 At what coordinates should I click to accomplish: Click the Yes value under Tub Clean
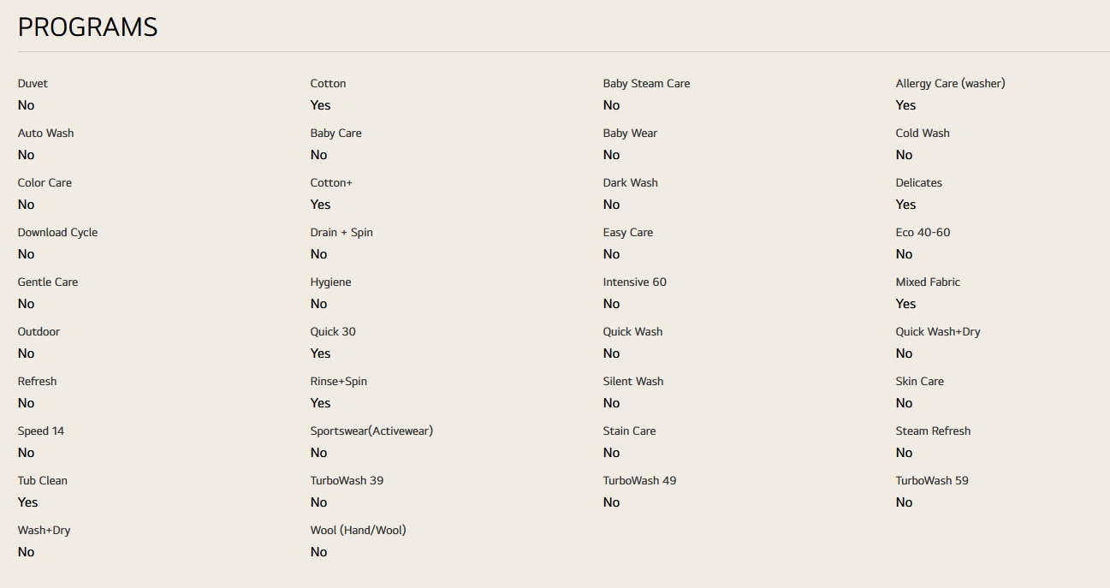click(27, 502)
